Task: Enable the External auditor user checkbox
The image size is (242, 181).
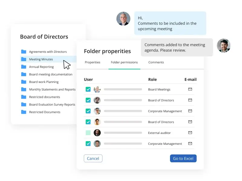Action: click(88, 133)
